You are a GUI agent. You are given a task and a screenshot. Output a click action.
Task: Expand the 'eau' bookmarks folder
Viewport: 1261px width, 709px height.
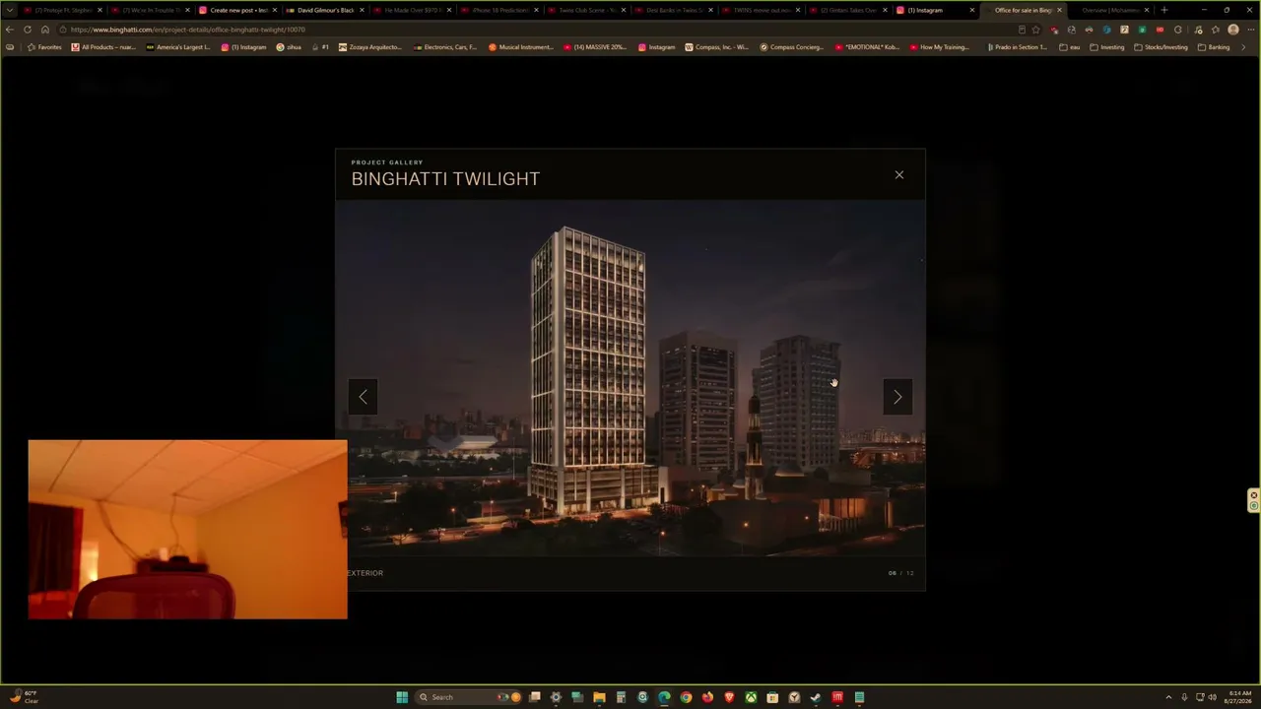pyautogui.click(x=1070, y=47)
